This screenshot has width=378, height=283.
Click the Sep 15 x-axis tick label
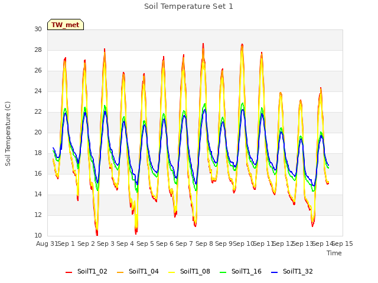(x=343, y=243)
